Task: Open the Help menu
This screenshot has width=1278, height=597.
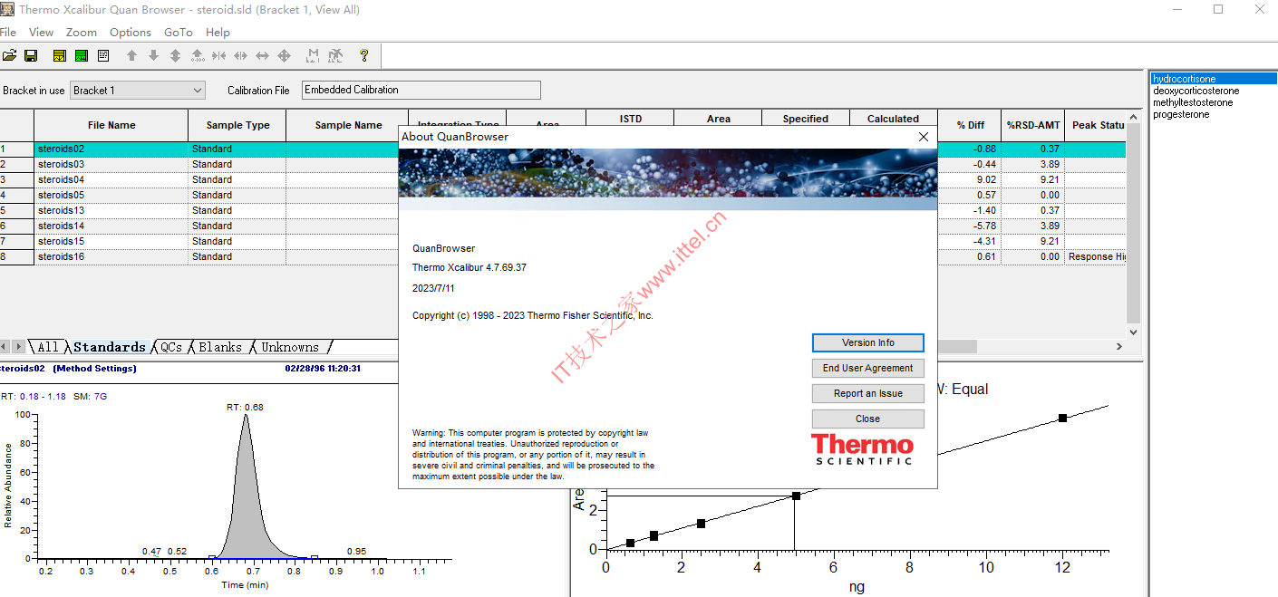Action: pyautogui.click(x=218, y=33)
